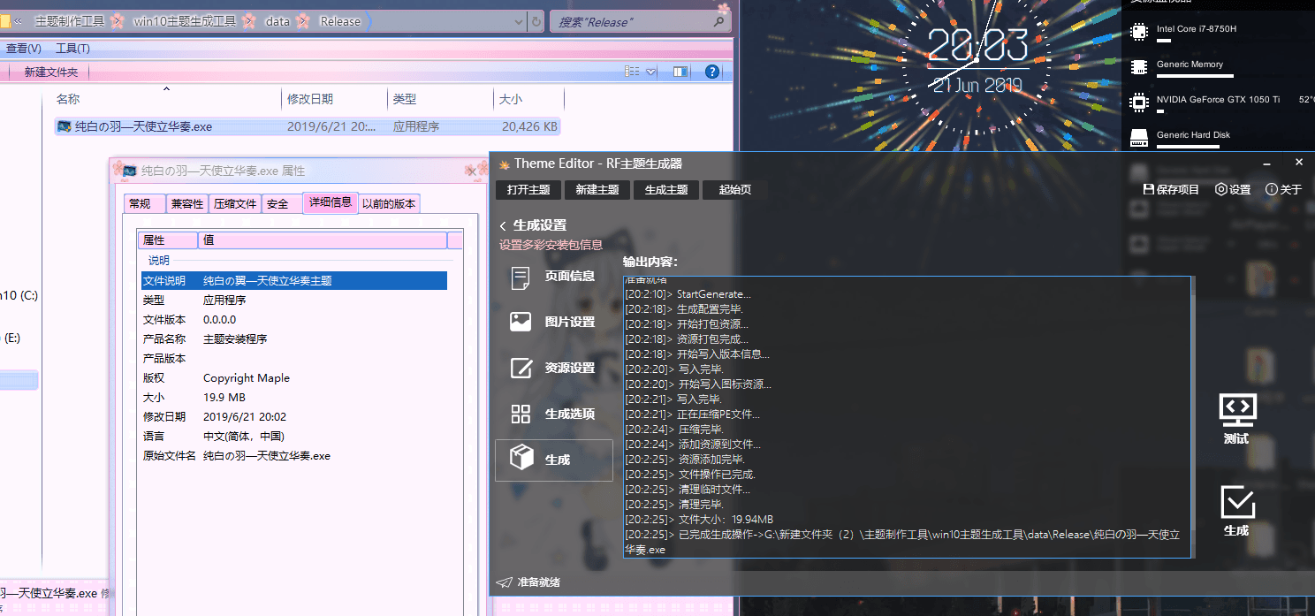This screenshot has height=616, width=1315.
Task: Click the 生成主题 button
Action: pos(666,189)
